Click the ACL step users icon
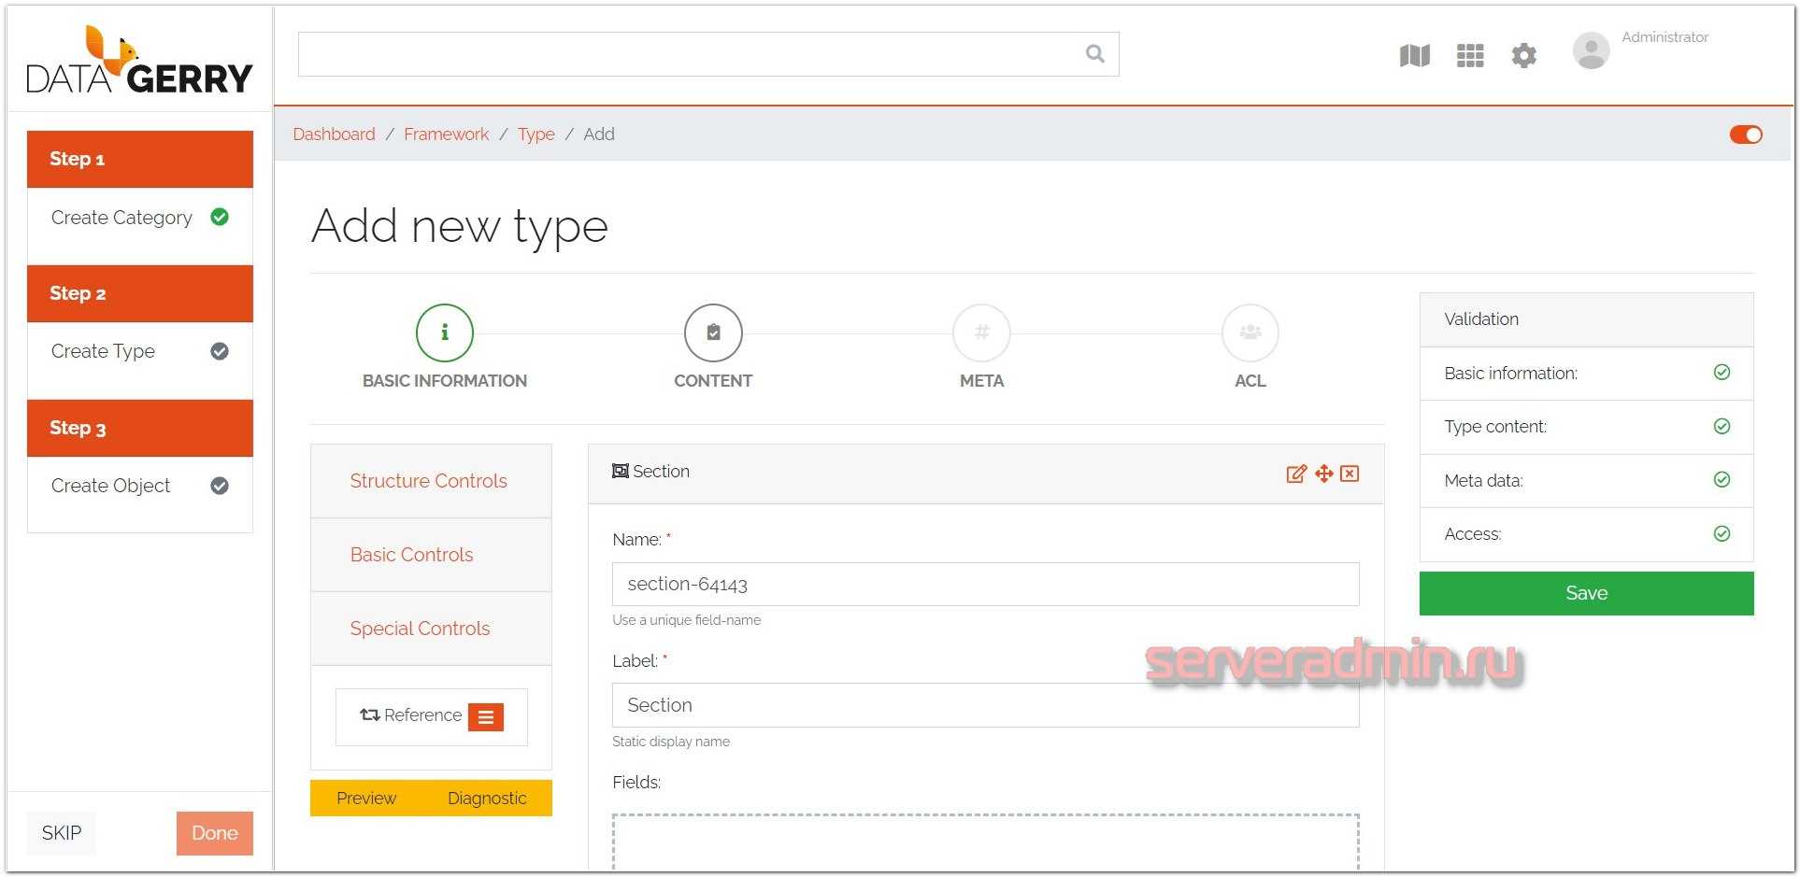The width and height of the screenshot is (1800, 877). pos(1250,332)
